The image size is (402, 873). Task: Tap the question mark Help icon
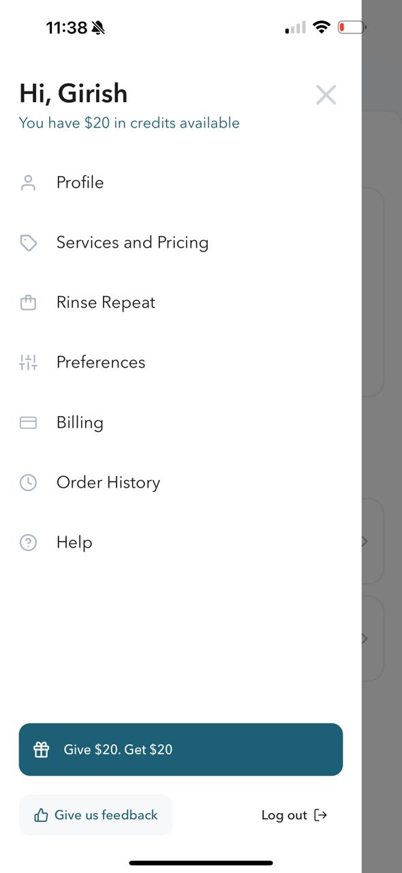(x=28, y=543)
